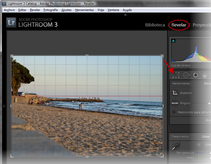The width and height of the screenshot is (211, 164).
Task: Open the Revelar menu in menu bar
Action: (35, 10)
